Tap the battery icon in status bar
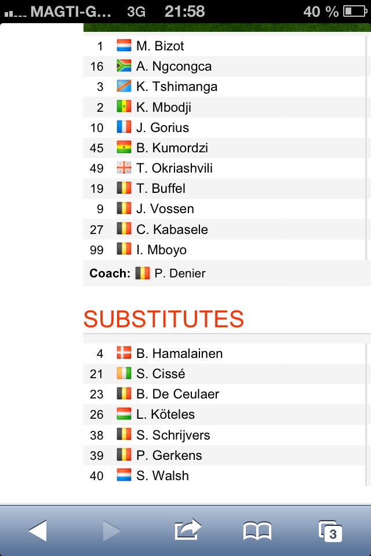This screenshot has width=371, height=556. [x=353, y=11]
